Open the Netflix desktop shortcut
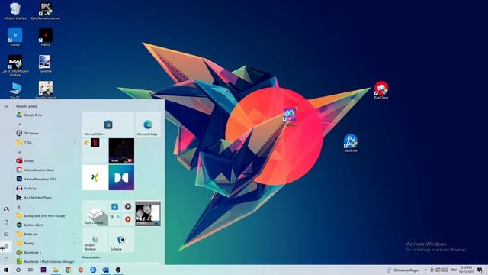 tap(46, 37)
